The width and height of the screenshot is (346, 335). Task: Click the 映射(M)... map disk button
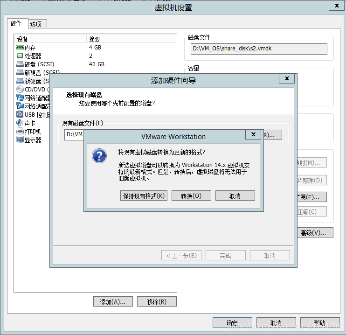(x=312, y=162)
